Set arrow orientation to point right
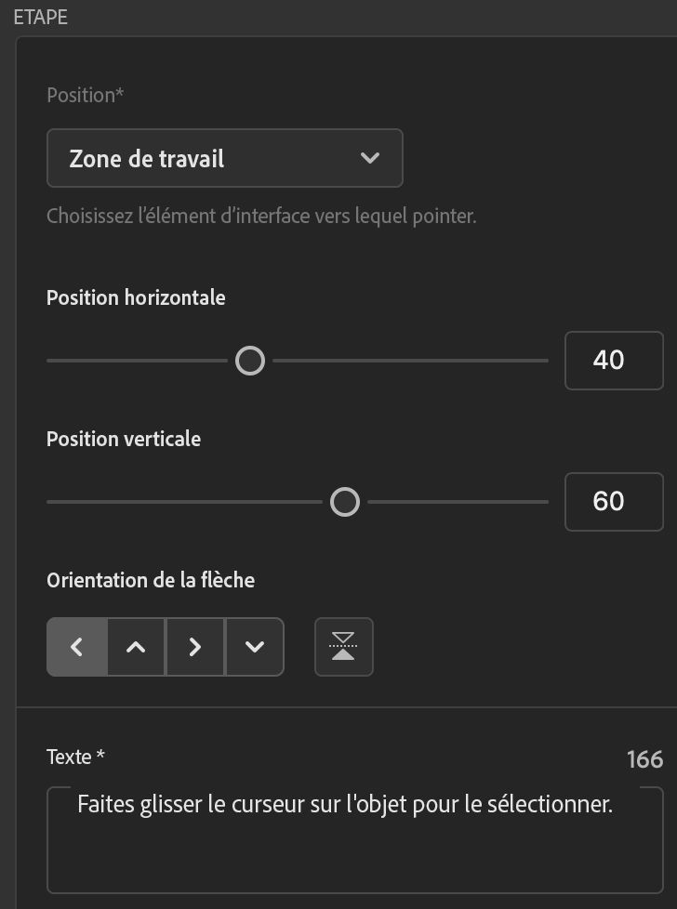Screen dimensions: 677x909 pyautogui.click(x=194, y=647)
